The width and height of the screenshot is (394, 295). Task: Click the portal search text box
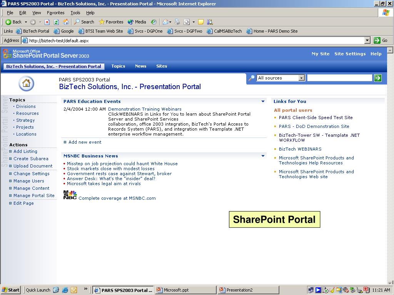click(x=339, y=78)
